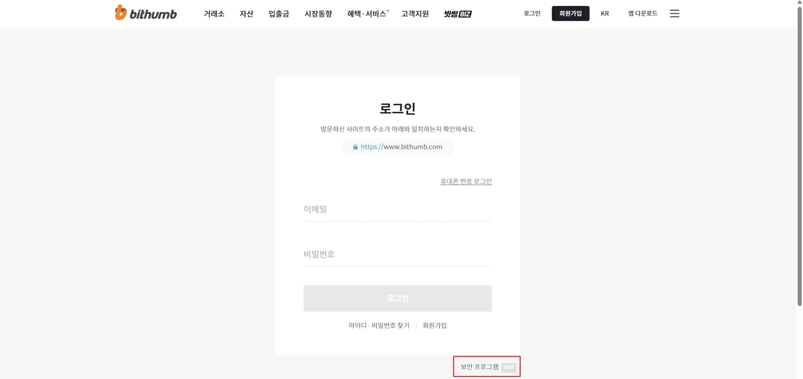Focus the 비밀번호 input field
Viewport: 803px width, 379px height.
pyautogui.click(x=397, y=254)
